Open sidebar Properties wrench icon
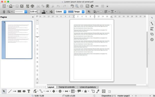Screen dimensions: 155x97 [x=152, y=23]
